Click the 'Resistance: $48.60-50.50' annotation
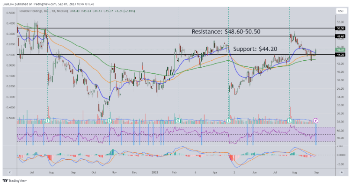Screen dimensions: 351x185 226,32
